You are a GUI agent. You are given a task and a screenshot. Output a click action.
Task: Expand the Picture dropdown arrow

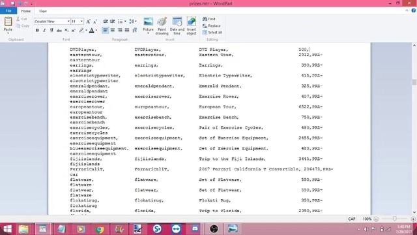pos(148,33)
